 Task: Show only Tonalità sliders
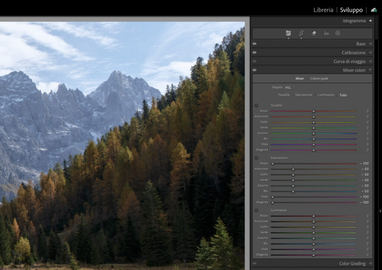[x=284, y=95]
